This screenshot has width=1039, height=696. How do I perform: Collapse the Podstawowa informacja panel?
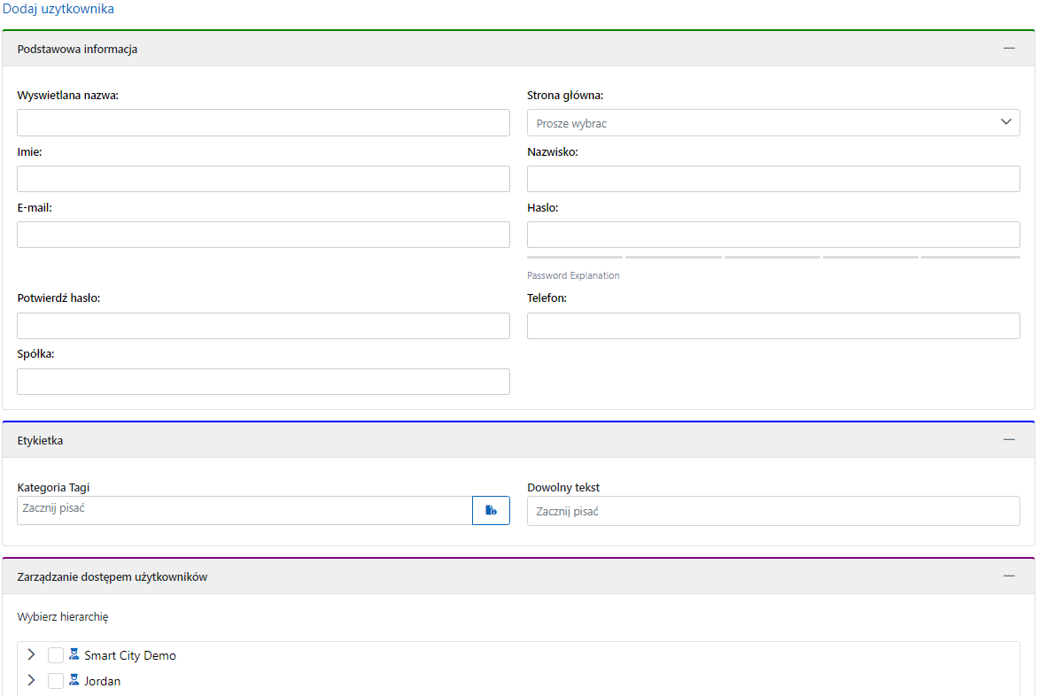(x=1009, y=49)
